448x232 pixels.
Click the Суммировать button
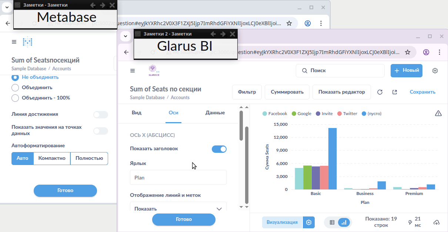(x=287, y=92)
